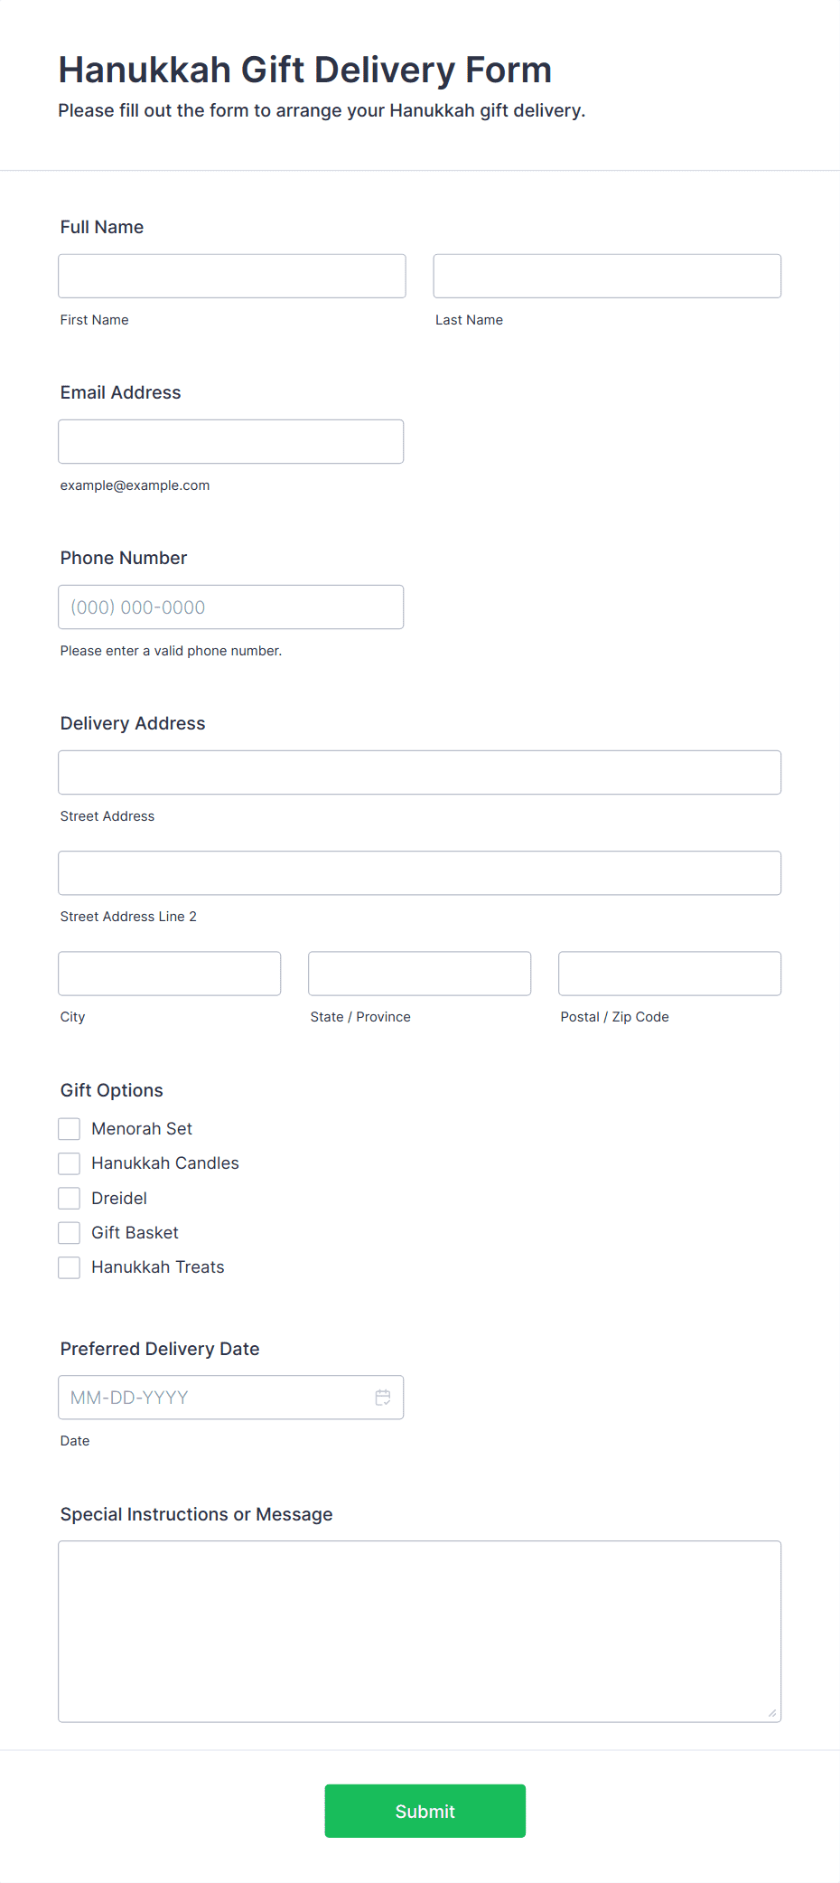Screen dimensions: 840x1883
Task: Click the Special Instructions message textarea
Action: click(x=420, y=1632)
